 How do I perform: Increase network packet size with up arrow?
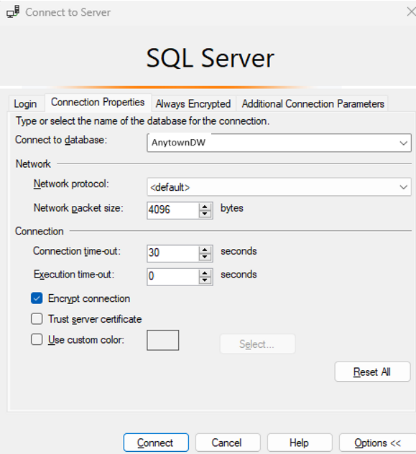coord(205,207)
